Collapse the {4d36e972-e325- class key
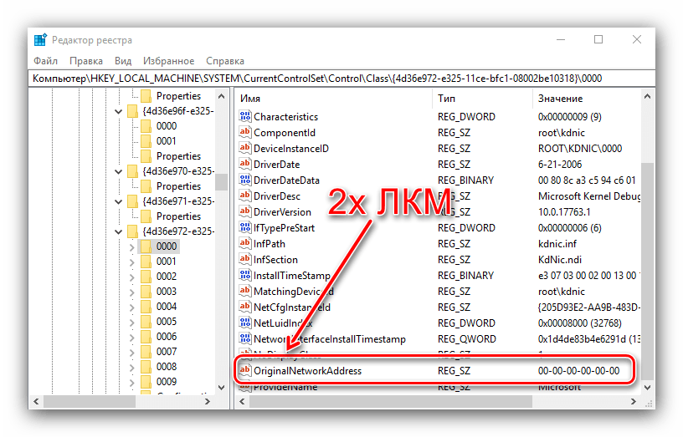683x437 pixels. pyautogui.click(x=119, y=231)
